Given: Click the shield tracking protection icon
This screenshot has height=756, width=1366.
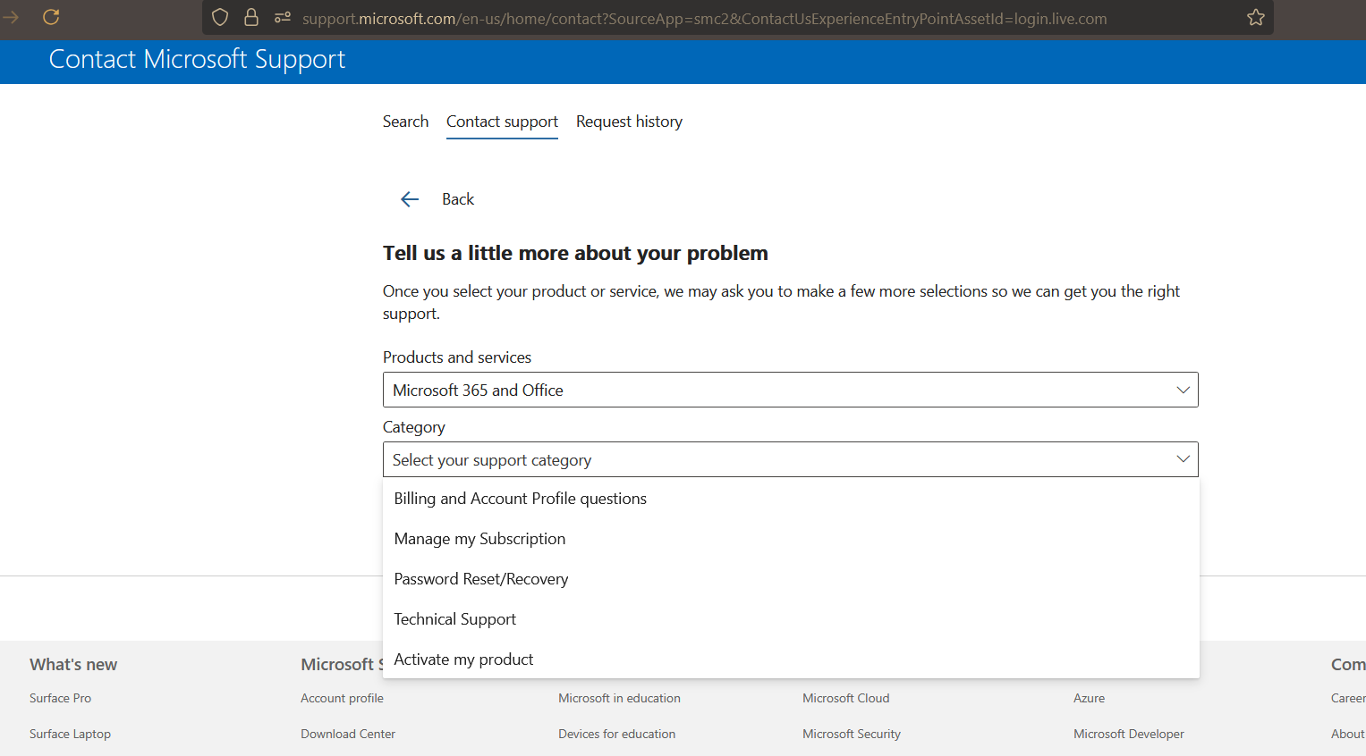Looking at the screenshot, I should pos(220,18).
